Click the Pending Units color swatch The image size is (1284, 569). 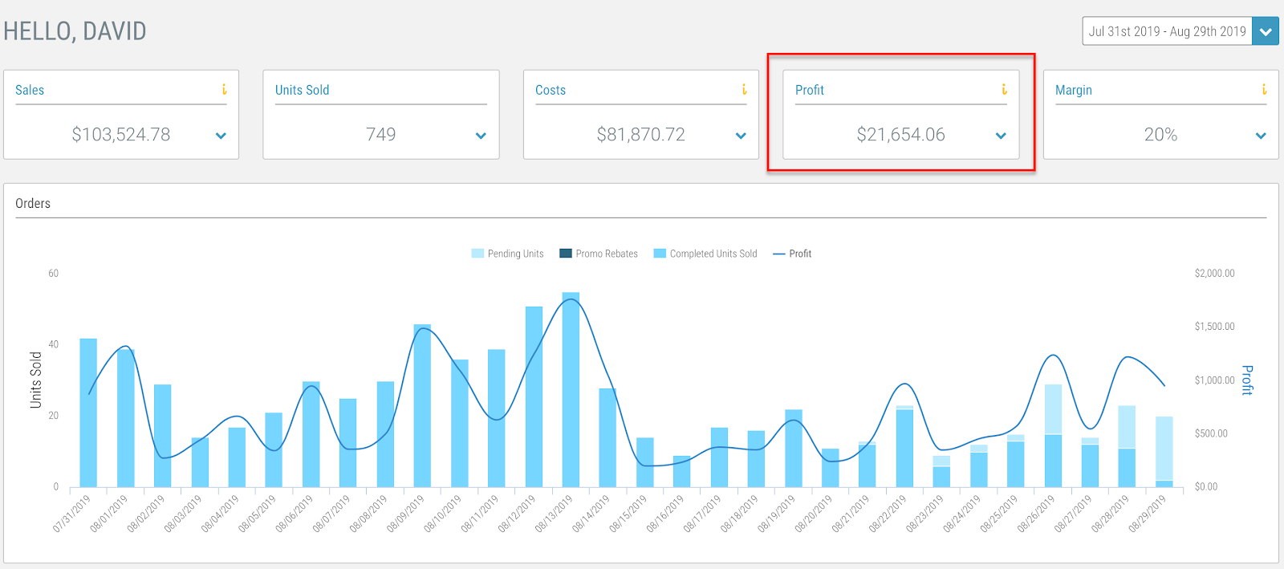tap(477, 254)
